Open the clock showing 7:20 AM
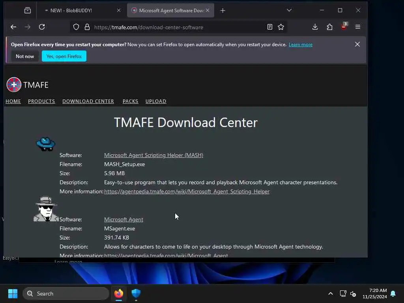404x303 pixels. click(x=375, y=294)
